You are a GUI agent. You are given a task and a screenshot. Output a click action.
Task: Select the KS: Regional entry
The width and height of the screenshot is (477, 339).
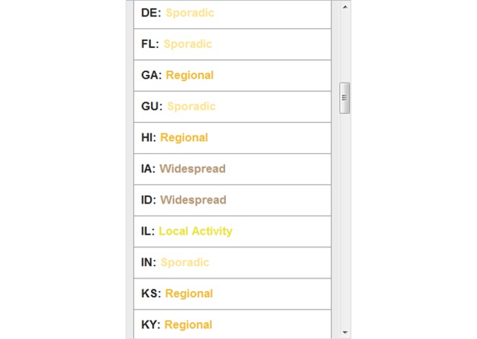click(233, 294)
